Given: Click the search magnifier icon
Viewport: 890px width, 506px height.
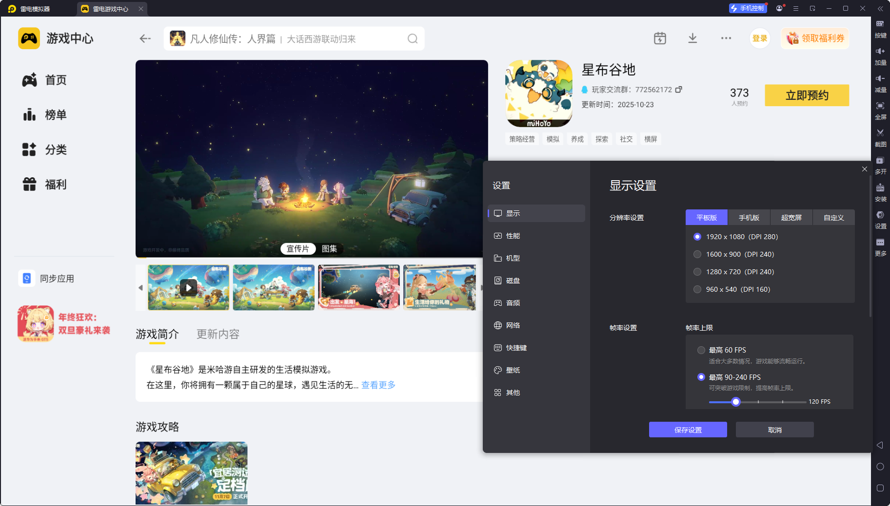Looking at the screenshot, I should [x=413, y=38].
